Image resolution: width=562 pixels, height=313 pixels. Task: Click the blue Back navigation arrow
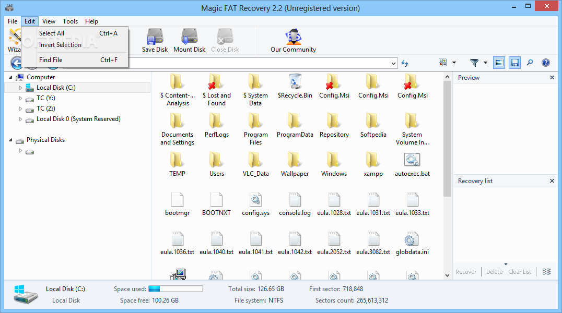click(17, 64)
